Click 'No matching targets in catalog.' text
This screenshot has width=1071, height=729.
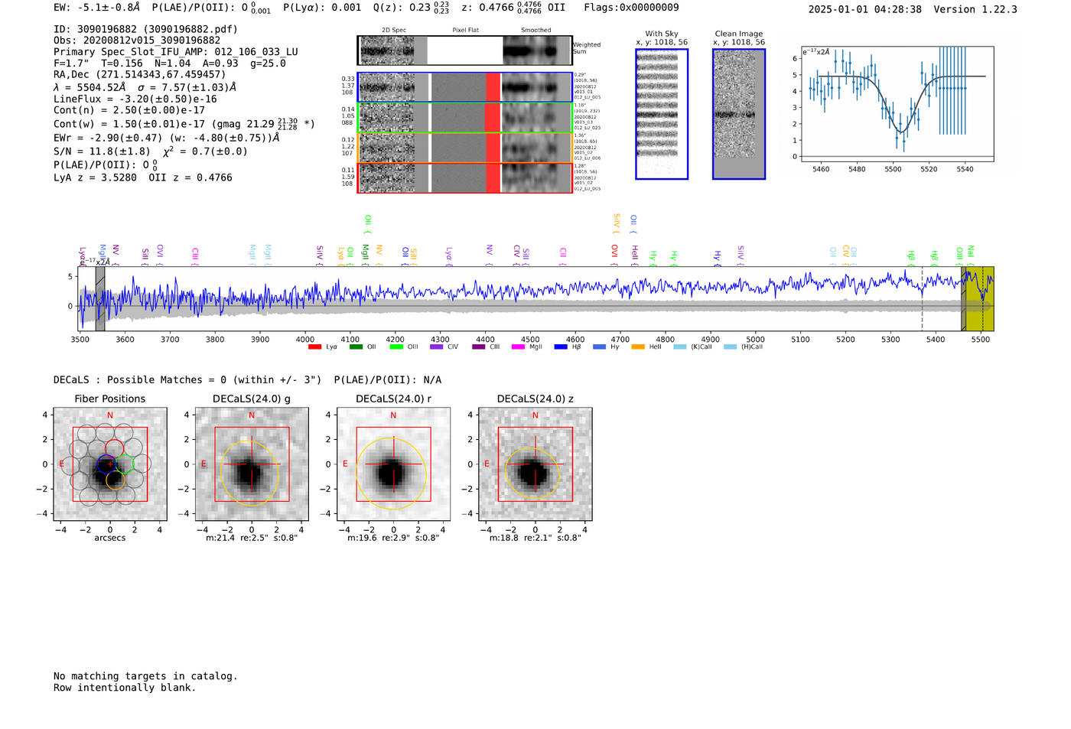[x=145, y=676]
